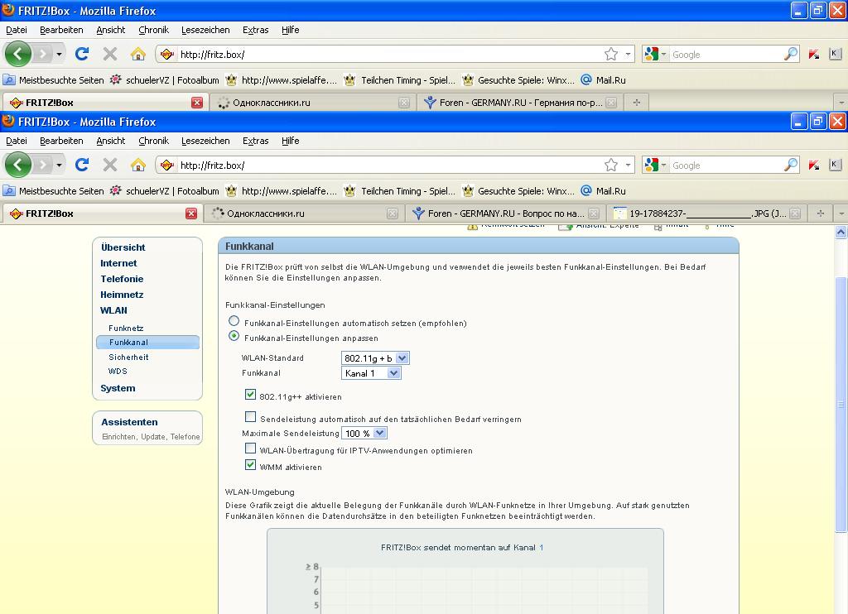The width and height of the screenshot is (848, 614).
Task: Open Teilchen Timing bookmark in front window
Action: pos(400,191)
